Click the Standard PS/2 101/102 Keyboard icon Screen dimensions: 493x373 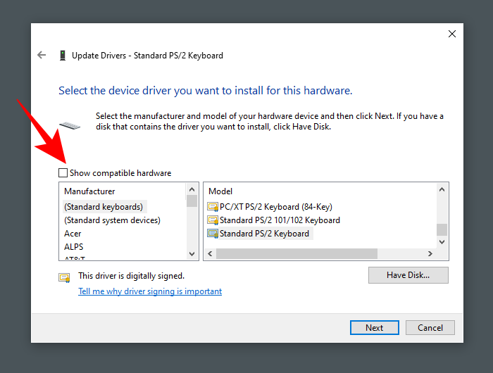213,220
